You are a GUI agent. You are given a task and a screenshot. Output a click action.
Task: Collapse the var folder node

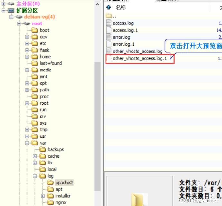click(27, 143)
